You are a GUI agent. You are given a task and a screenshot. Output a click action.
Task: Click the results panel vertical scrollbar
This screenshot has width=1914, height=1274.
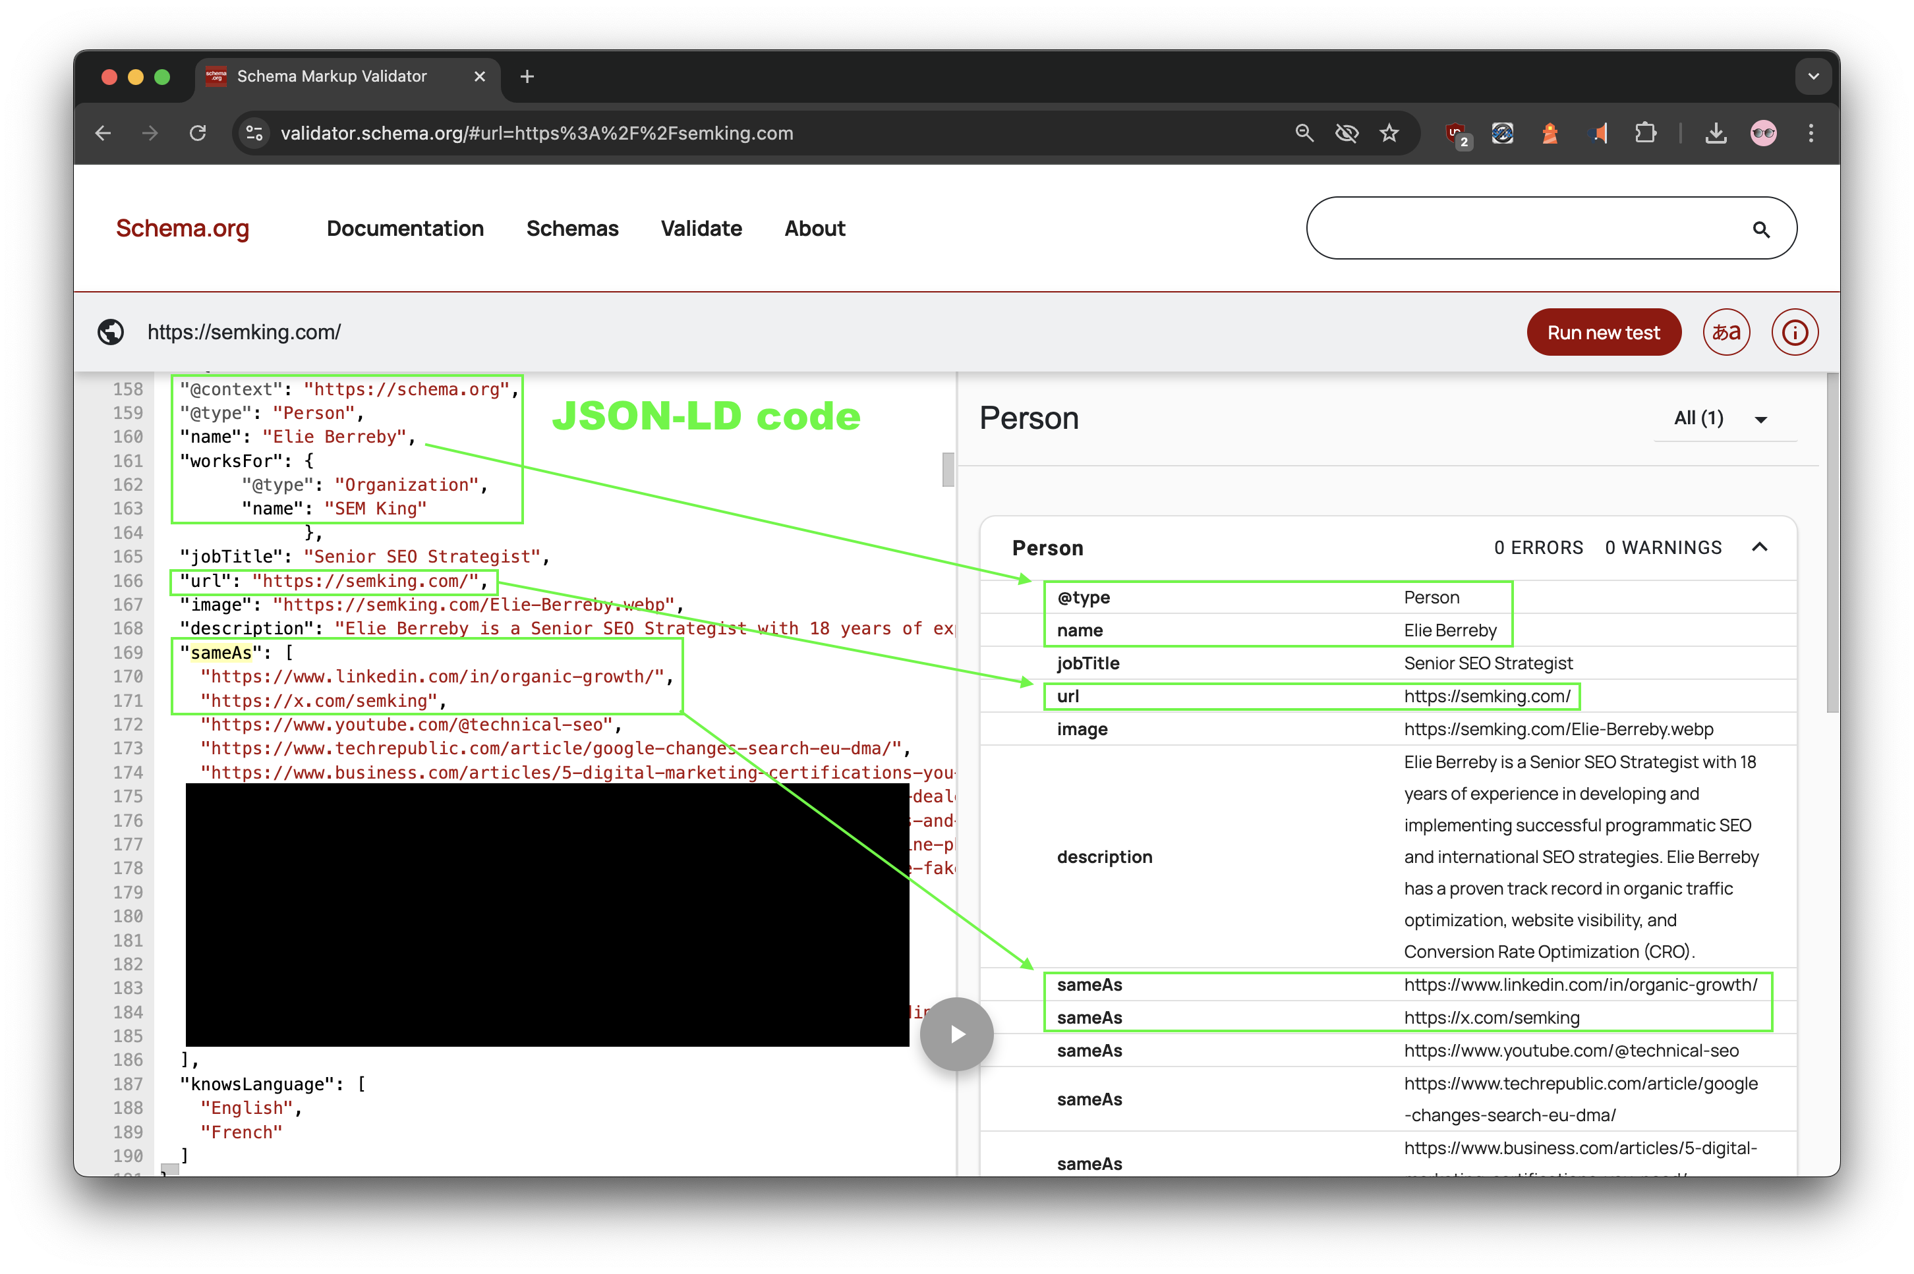point(1832,543)
